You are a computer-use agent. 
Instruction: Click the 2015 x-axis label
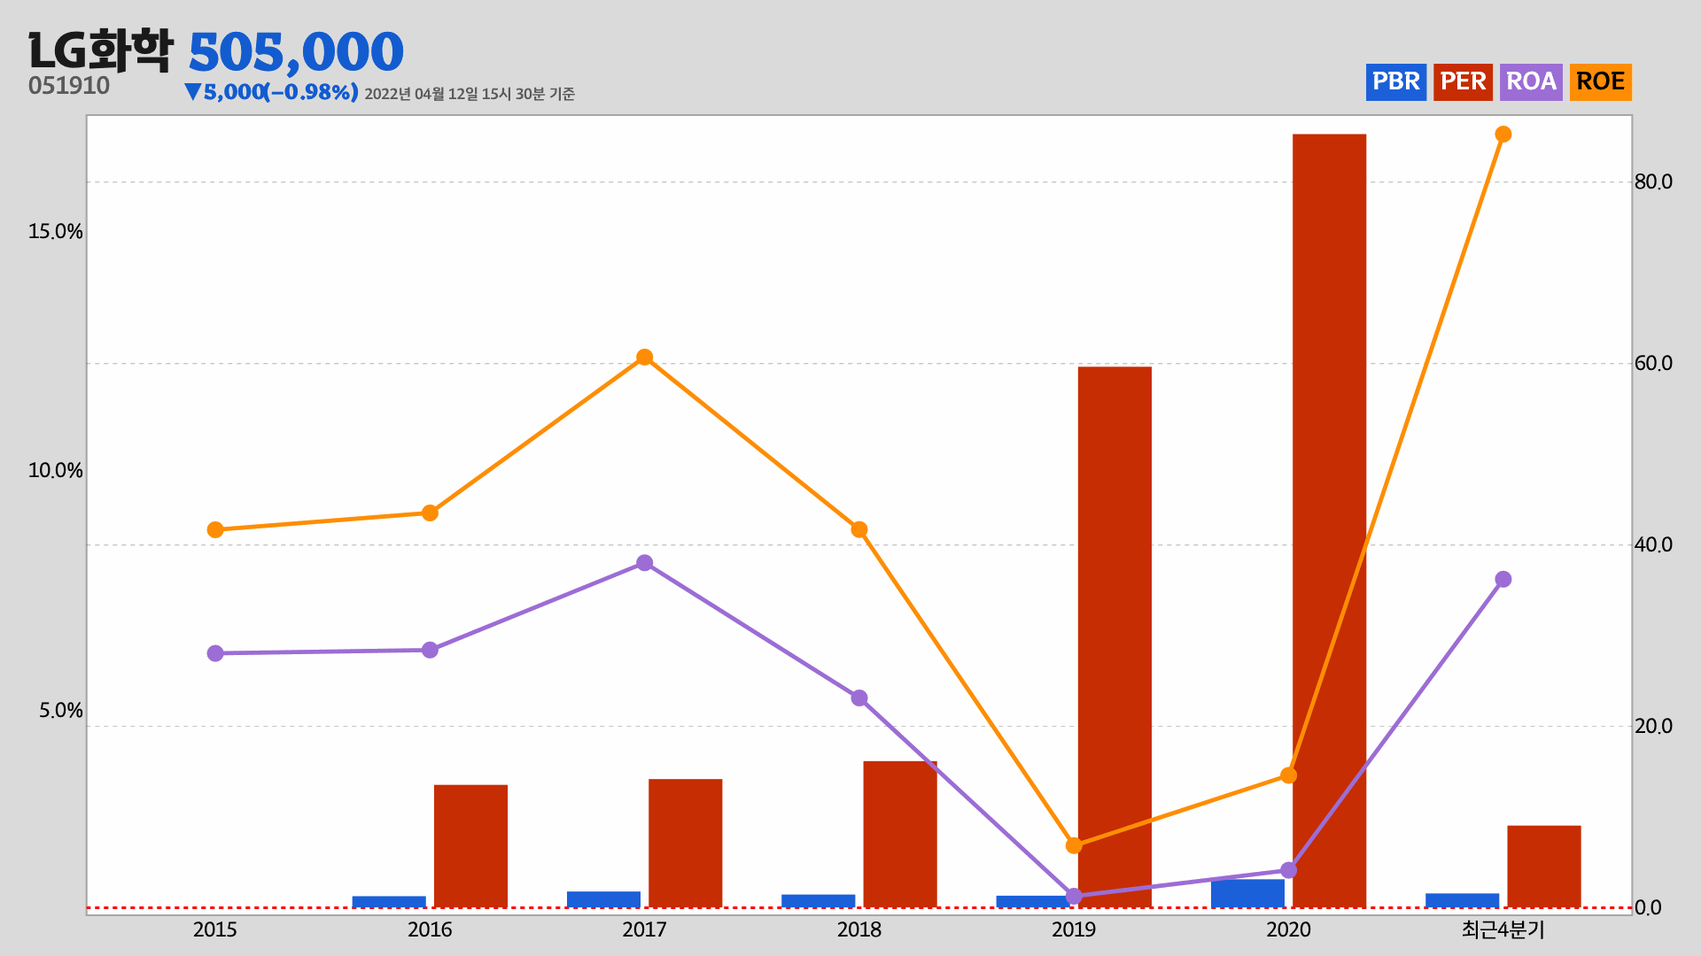pyautogui.click(x=215, y=929)
